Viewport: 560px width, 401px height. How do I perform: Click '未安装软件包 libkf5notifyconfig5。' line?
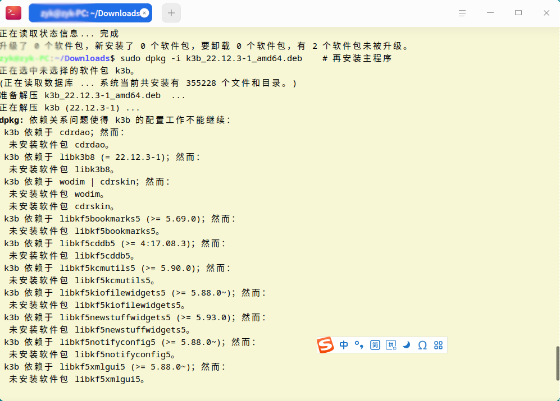coord(92,354)
